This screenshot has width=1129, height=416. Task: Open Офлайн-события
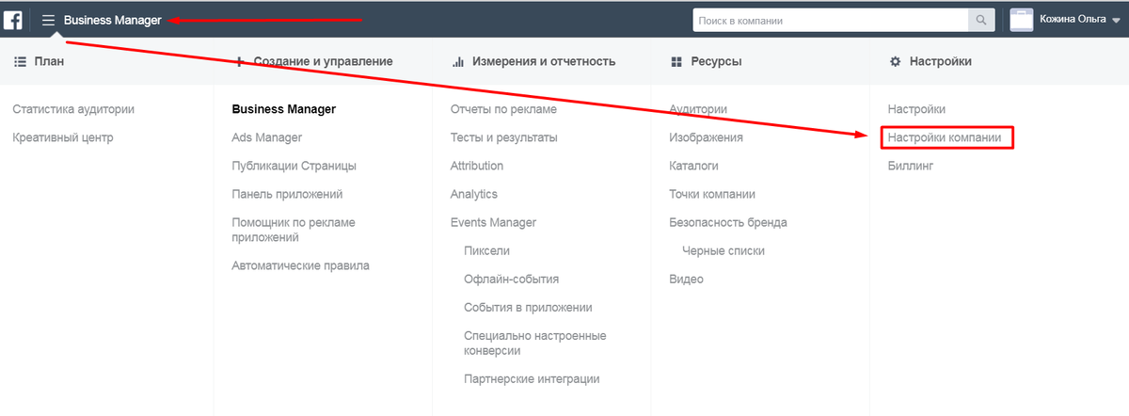click(512, 280)
